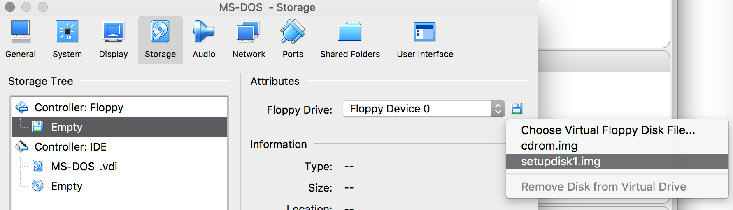The width and height of the screenshot is (733, 210).
Task: Select the Storage settings tab
Action: [x=160, y=40]
